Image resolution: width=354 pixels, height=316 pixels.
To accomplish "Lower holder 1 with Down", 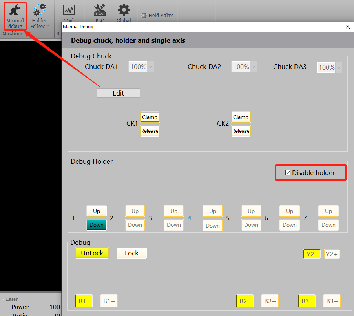I will (97, 225).
